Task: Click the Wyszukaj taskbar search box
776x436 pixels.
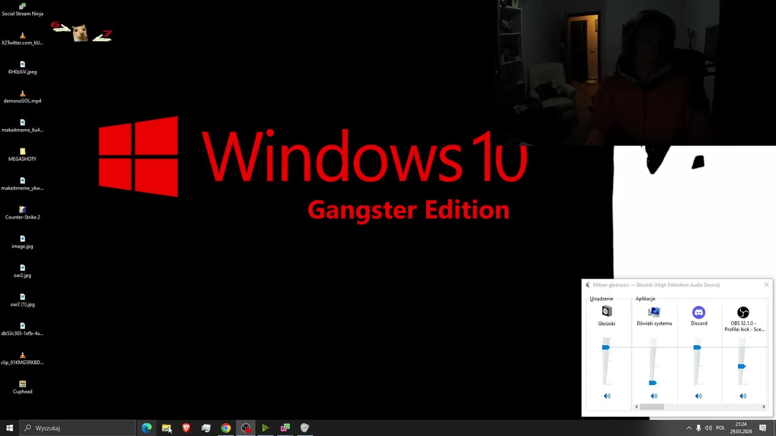Action: 78,428
